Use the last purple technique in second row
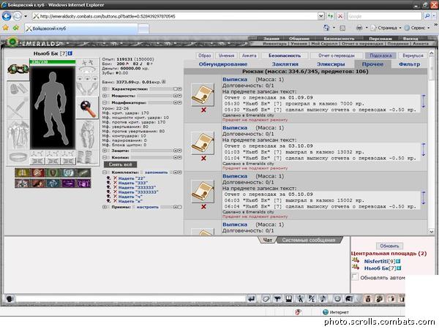 tap(83, 184)
